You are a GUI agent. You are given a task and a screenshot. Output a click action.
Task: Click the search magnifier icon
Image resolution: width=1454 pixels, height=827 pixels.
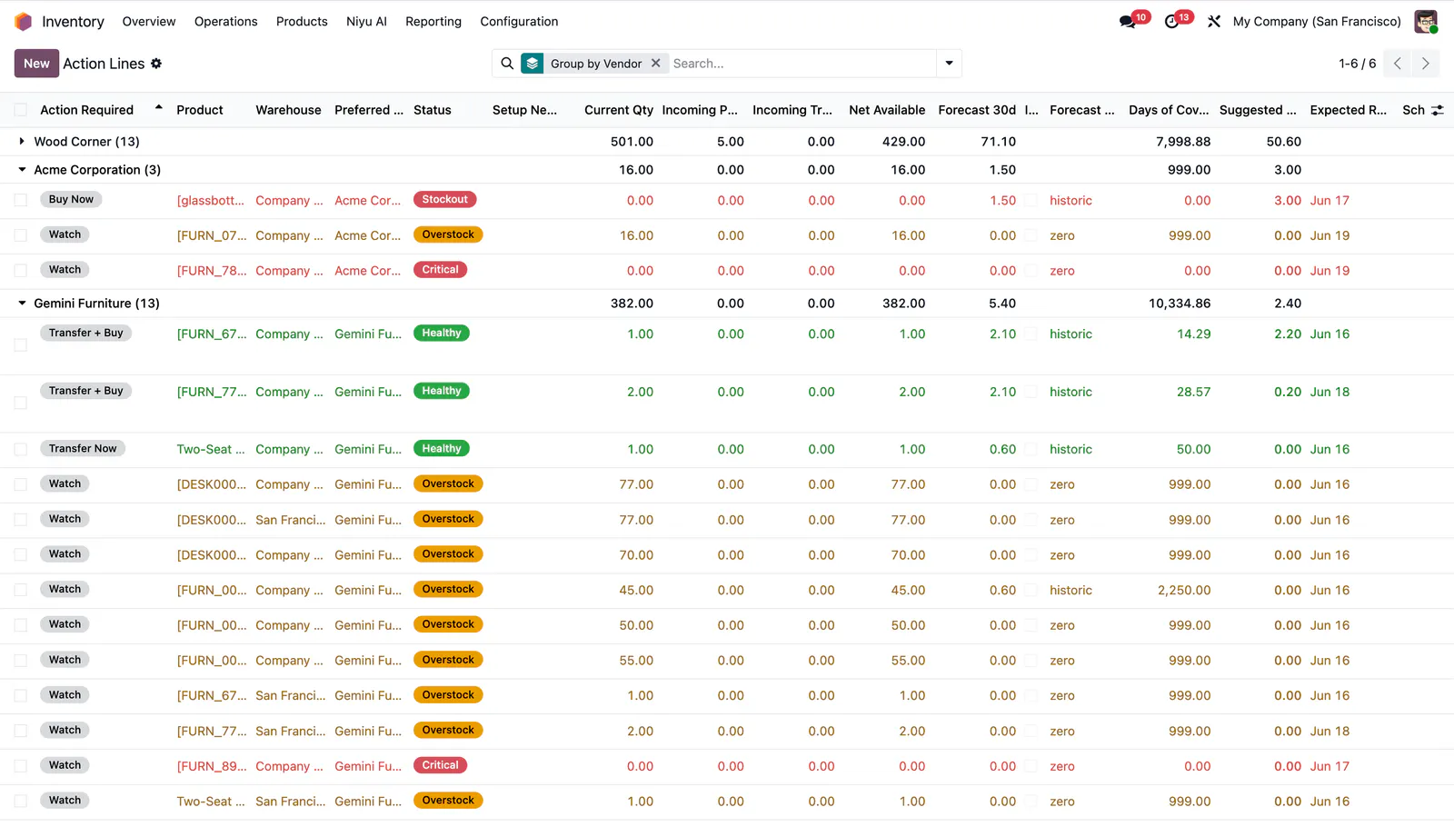507,64
